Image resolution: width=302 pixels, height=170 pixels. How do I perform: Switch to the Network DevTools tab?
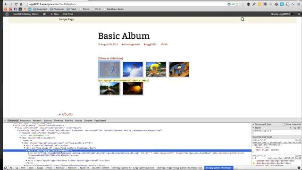tap(37, 120)
